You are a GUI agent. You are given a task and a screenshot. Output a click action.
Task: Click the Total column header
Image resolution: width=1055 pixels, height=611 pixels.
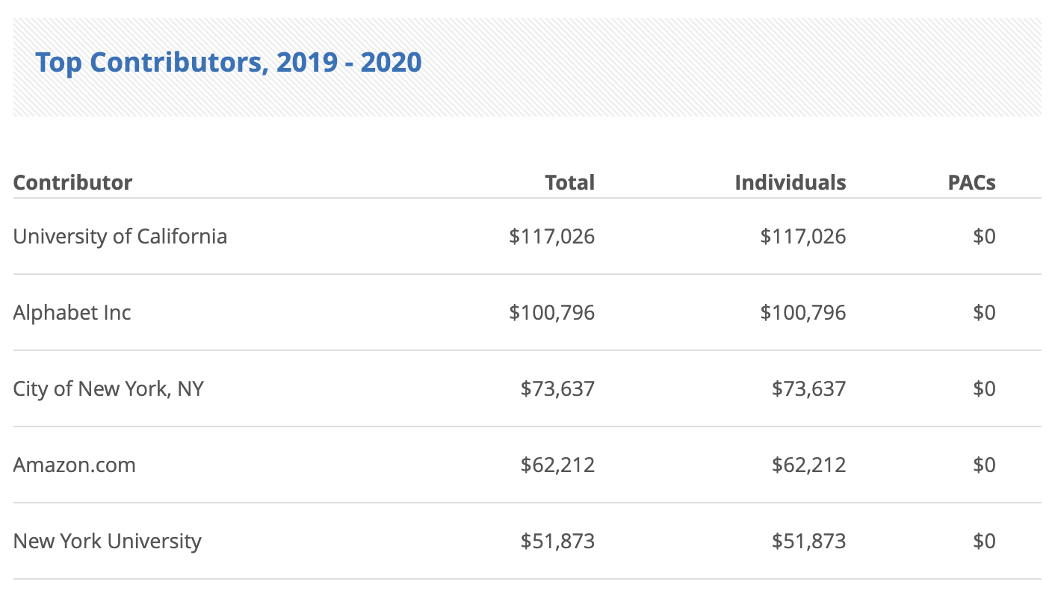569,182
